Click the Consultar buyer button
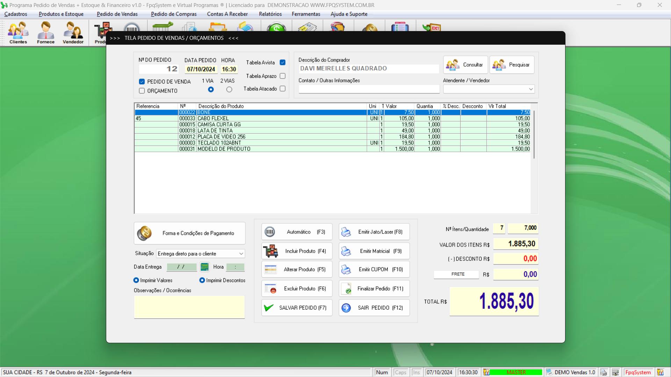The image size is (671, 377). click(x=466, y=65)
